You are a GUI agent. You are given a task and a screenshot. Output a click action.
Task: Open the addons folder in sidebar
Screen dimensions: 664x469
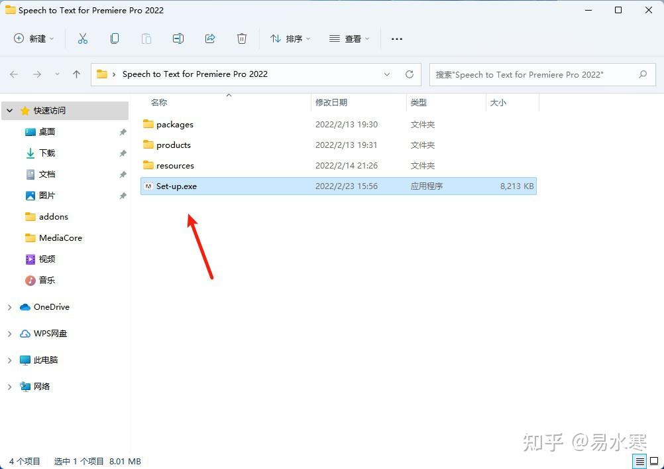tap(54, 217)
